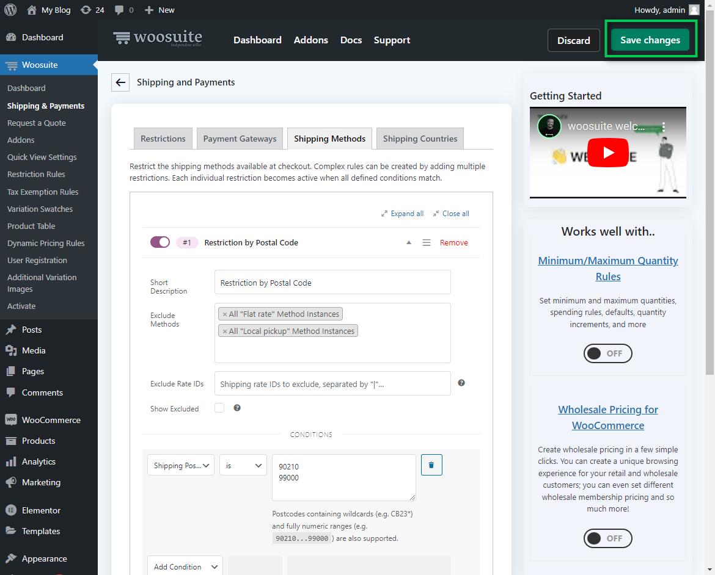Remove restriction rule #1
The image size is (715, 575).
(453, 242)
